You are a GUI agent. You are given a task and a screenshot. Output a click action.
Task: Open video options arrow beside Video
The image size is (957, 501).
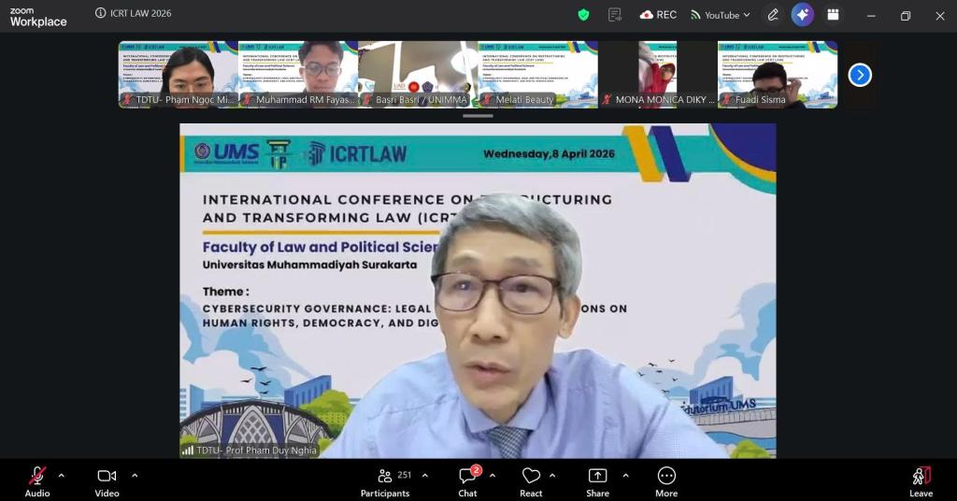tap(135, 475)
